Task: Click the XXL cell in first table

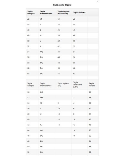Action: click(41, 52)
